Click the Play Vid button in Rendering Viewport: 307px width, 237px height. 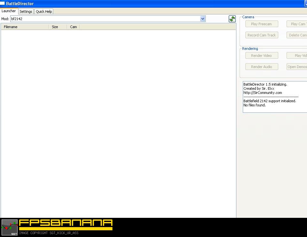[297, 55]
